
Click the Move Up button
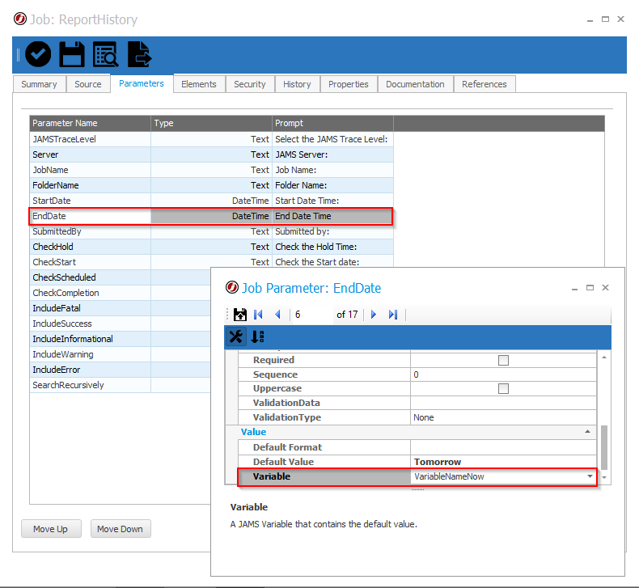pyautogui.click(x=51, y=528)
